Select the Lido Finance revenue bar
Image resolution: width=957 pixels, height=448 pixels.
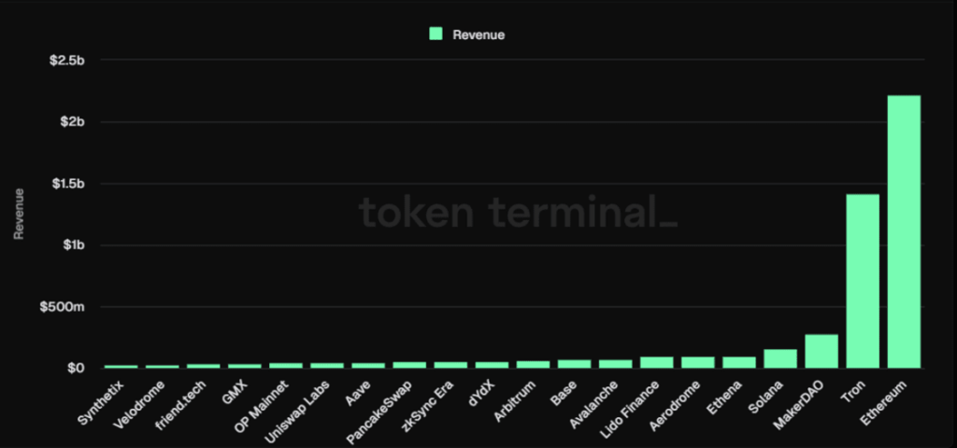[x=657, y=362]
